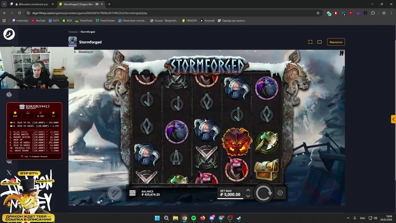396x223 pixels.
Task: Click the Вернуться button
Action: tap(336, 42)
